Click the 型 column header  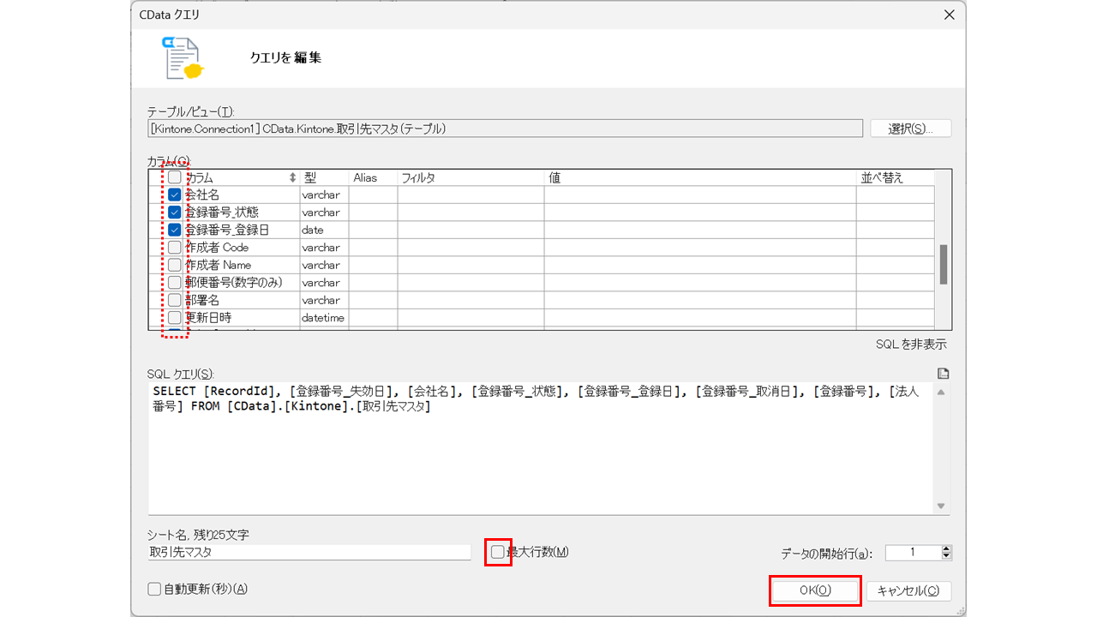pyautogui.click(x=324, y=178)
